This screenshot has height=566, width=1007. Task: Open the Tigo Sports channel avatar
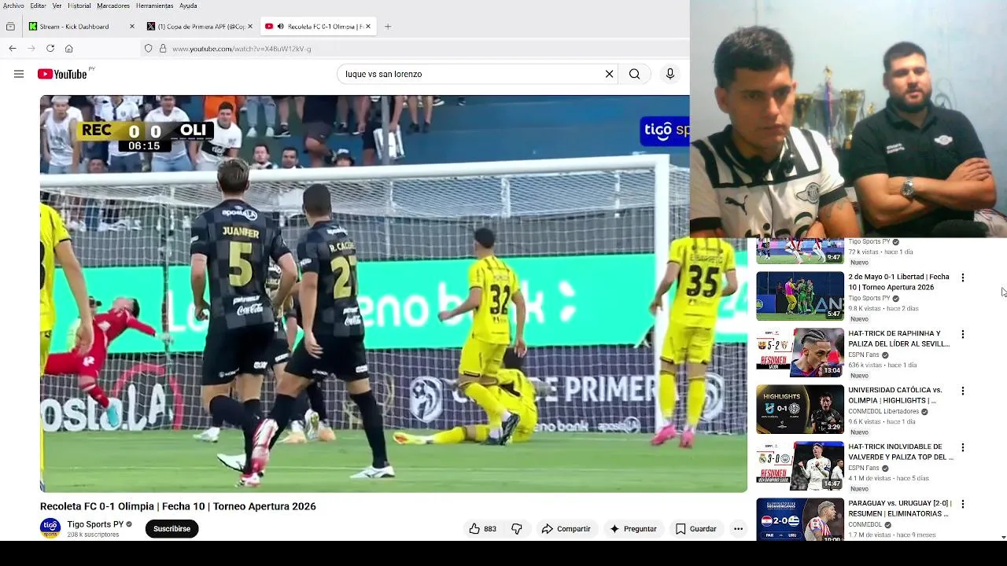[50, 527]
